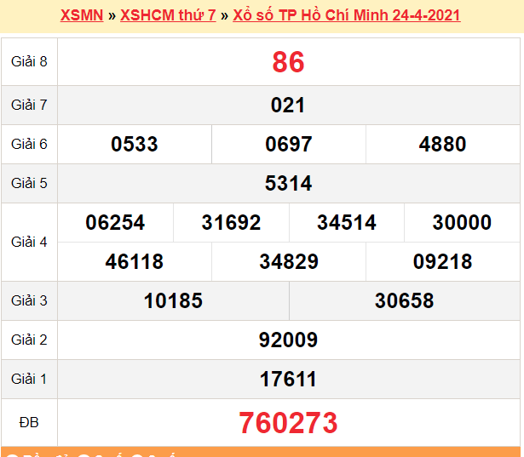Image resolution: width=524 pixels, height=457 pixels.
Task: Select the Giải 1 row label
Action: [x=29, y=379]
